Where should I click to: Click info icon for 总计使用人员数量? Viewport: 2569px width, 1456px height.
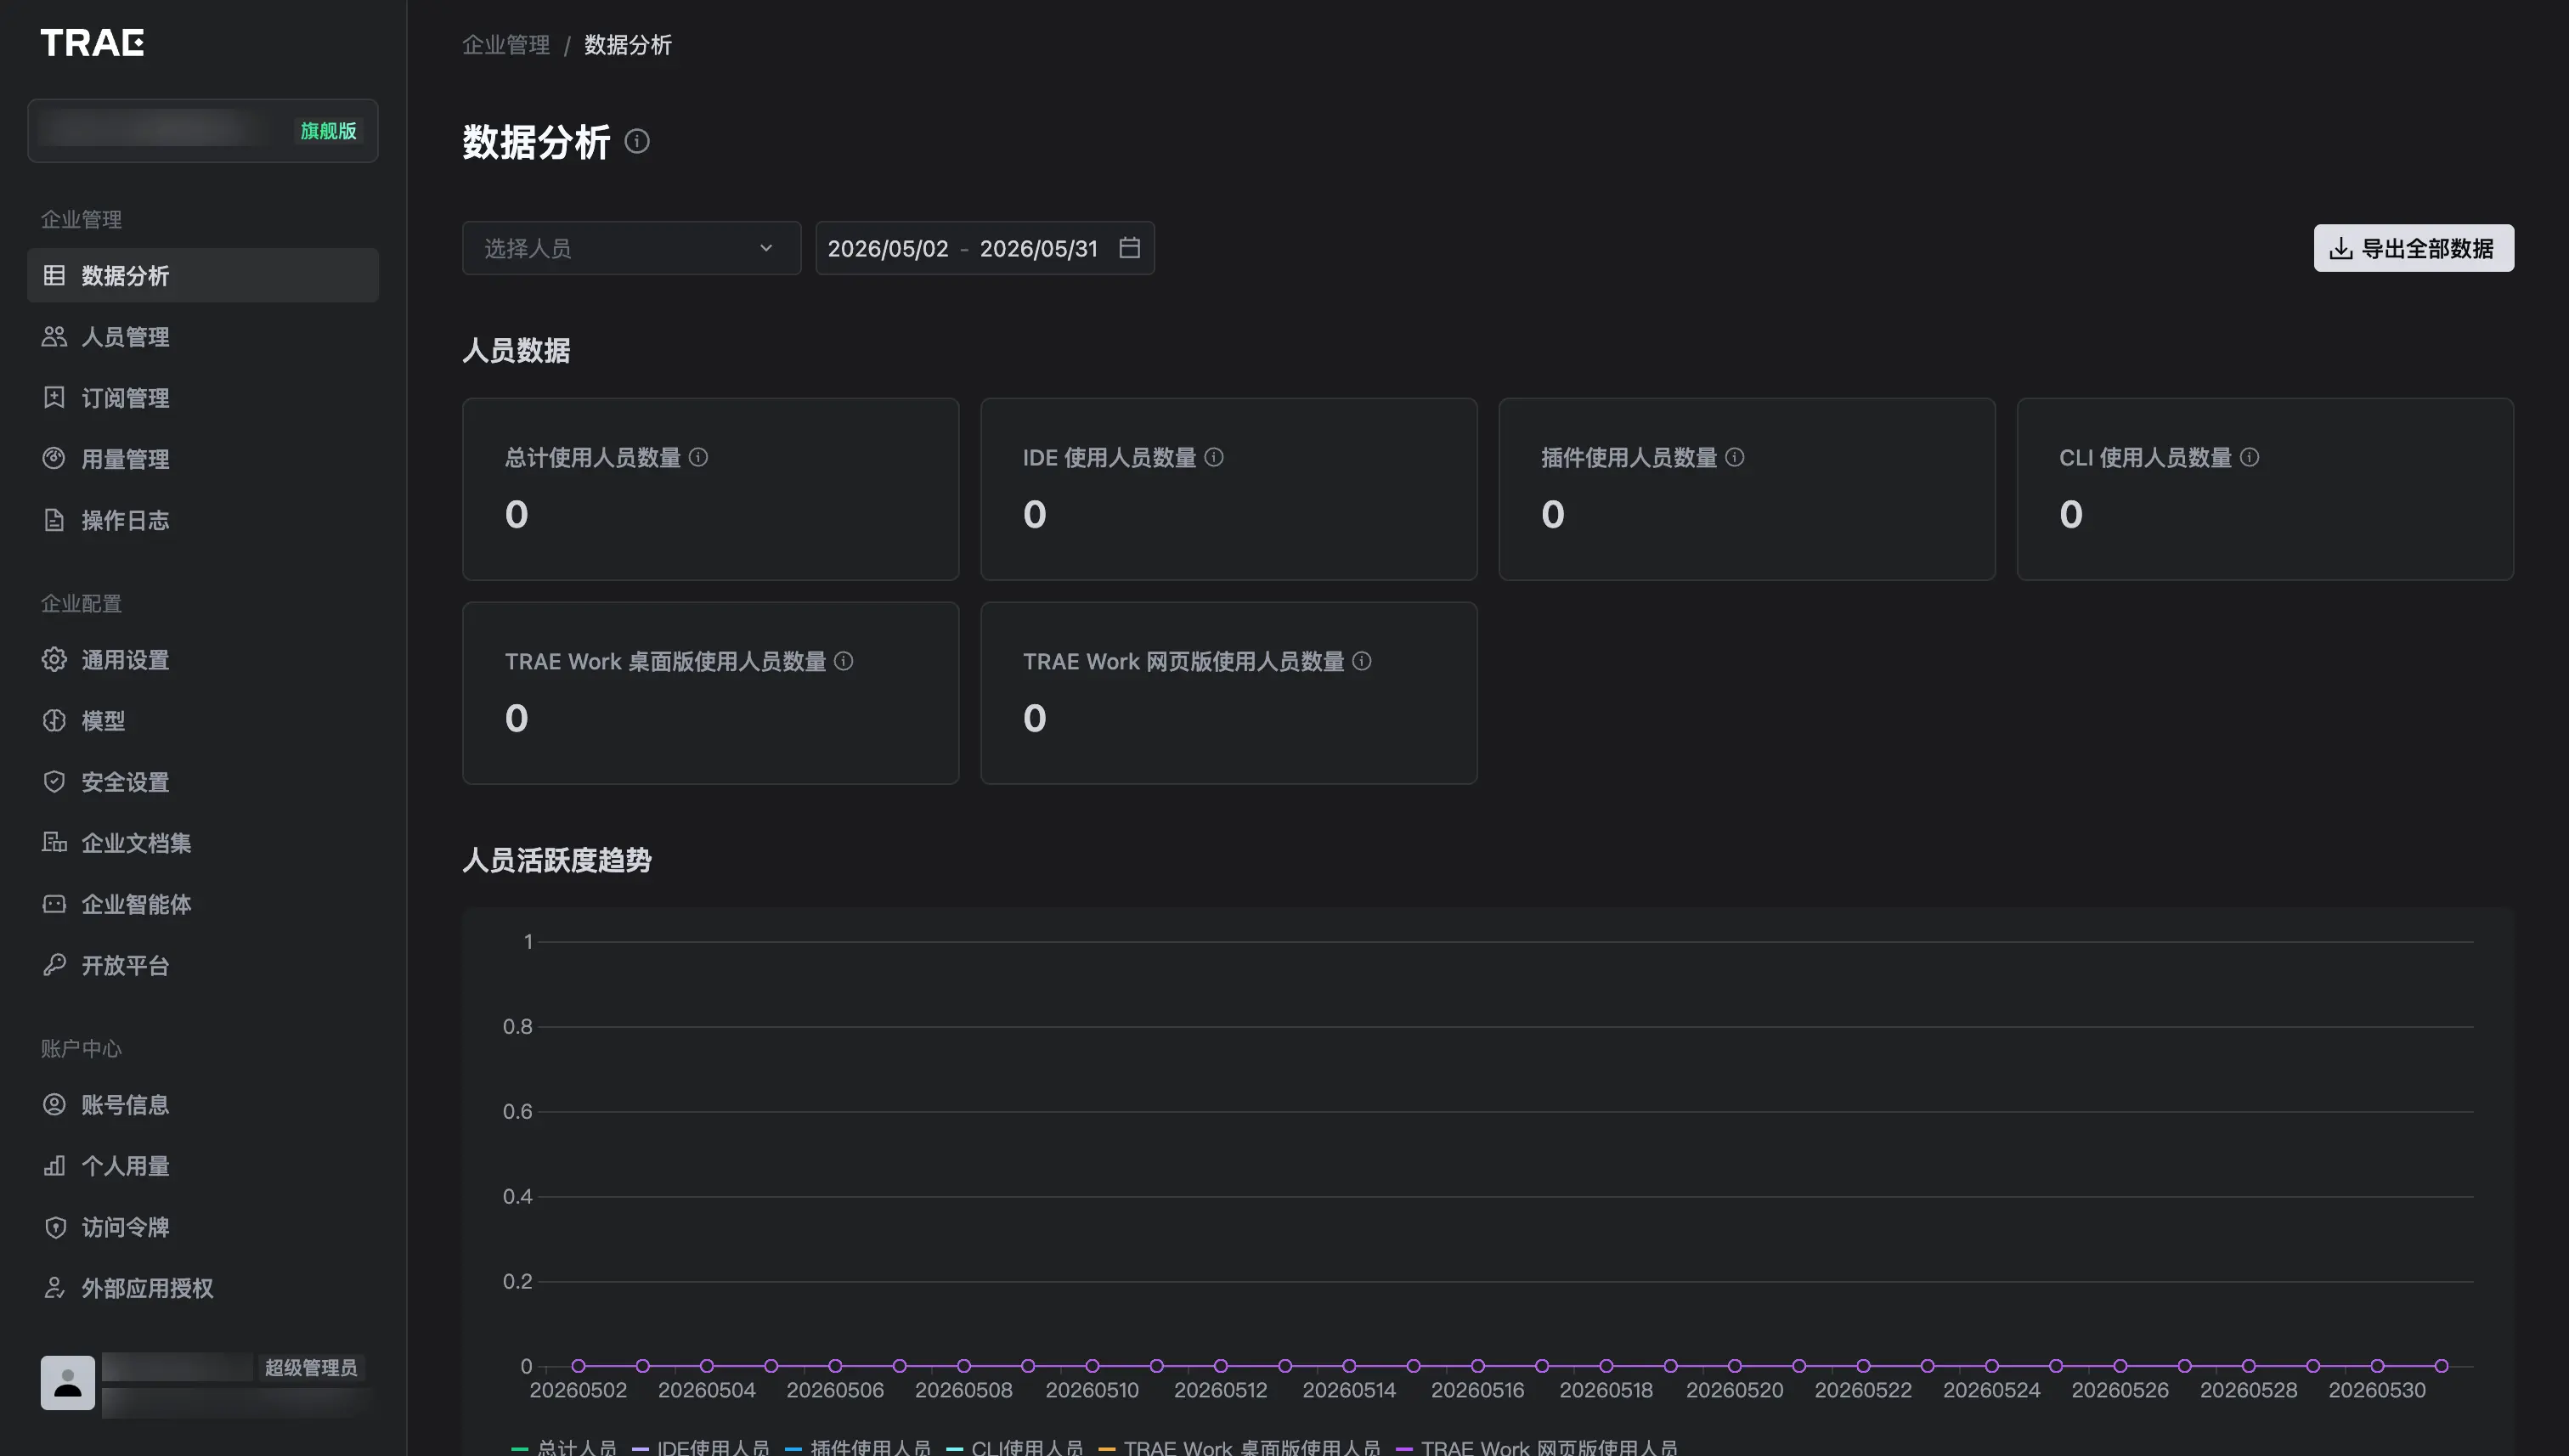coord(698,457)
